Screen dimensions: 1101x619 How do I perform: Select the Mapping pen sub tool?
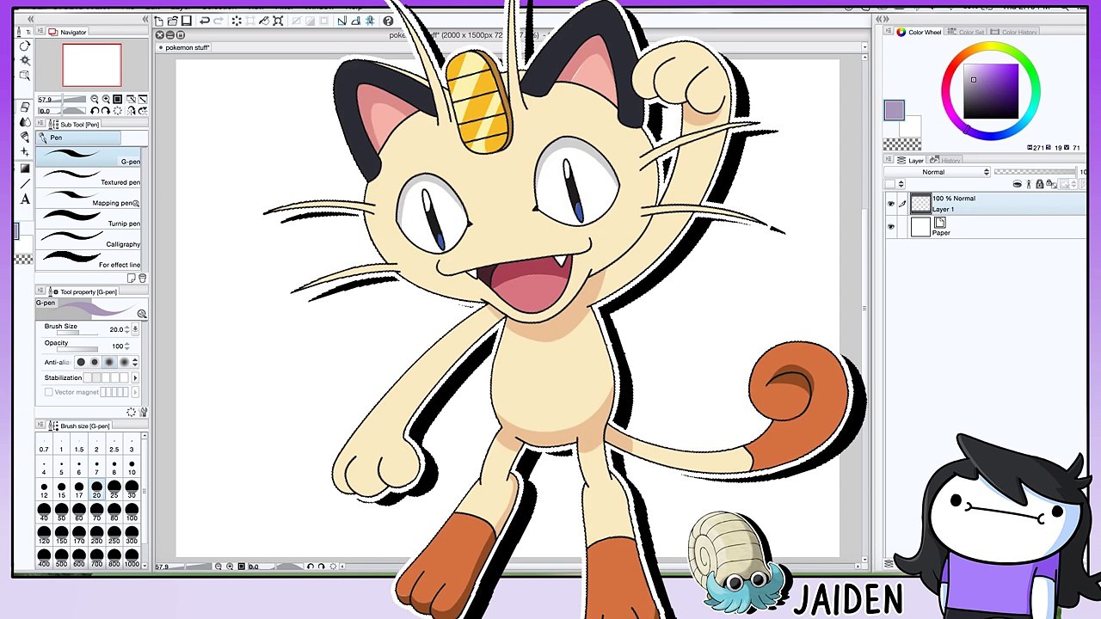[x=89, y=198]
